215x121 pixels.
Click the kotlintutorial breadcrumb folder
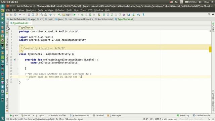pyautogui.click(x=104, y=19)
